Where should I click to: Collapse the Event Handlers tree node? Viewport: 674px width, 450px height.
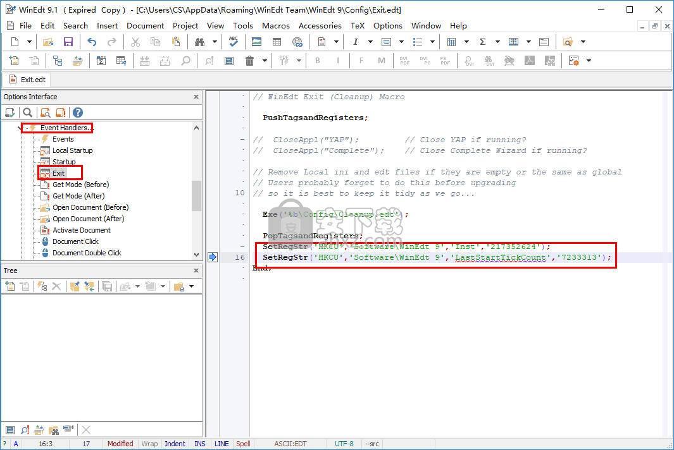20,128
